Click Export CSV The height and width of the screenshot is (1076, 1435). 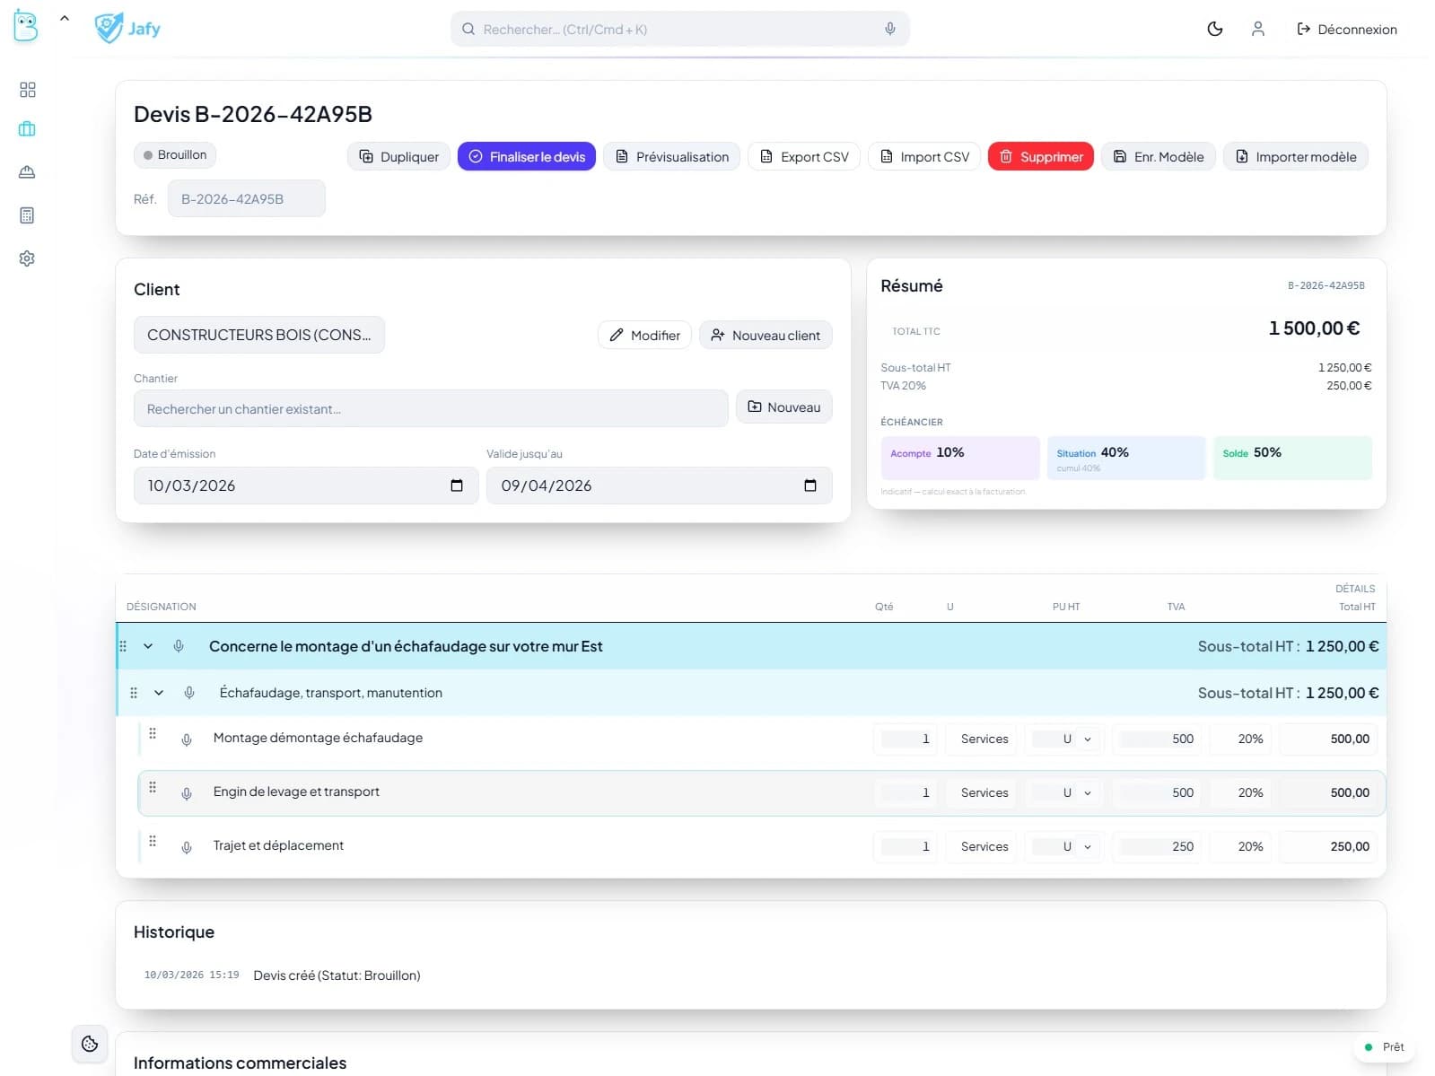point(803,156)
